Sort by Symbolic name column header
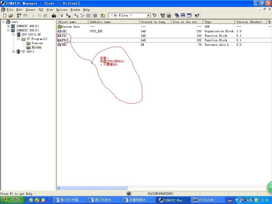Image resolution: width=272 pixels, height=204 pixels. point(114,22)
